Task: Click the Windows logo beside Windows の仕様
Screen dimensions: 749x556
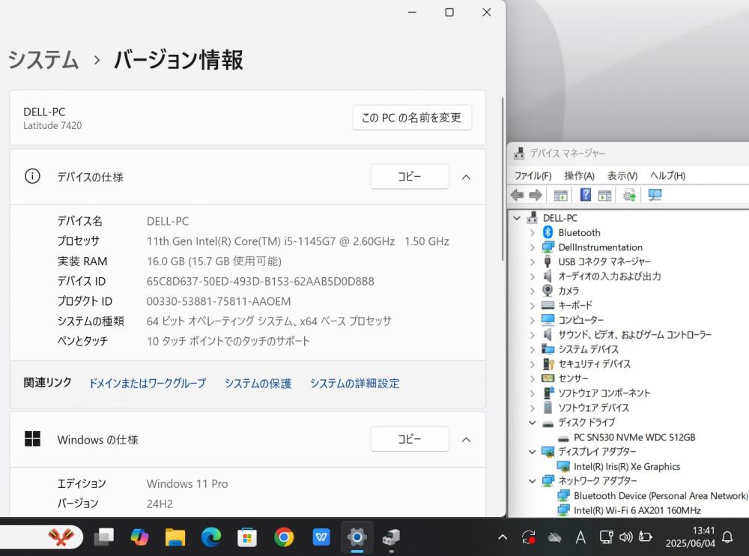Action: [32, 438]
